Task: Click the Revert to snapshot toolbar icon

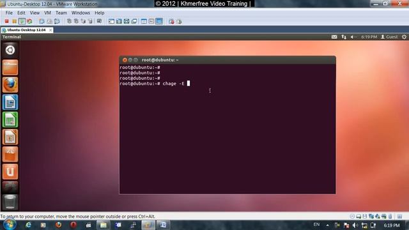Action: click(49, 21)
